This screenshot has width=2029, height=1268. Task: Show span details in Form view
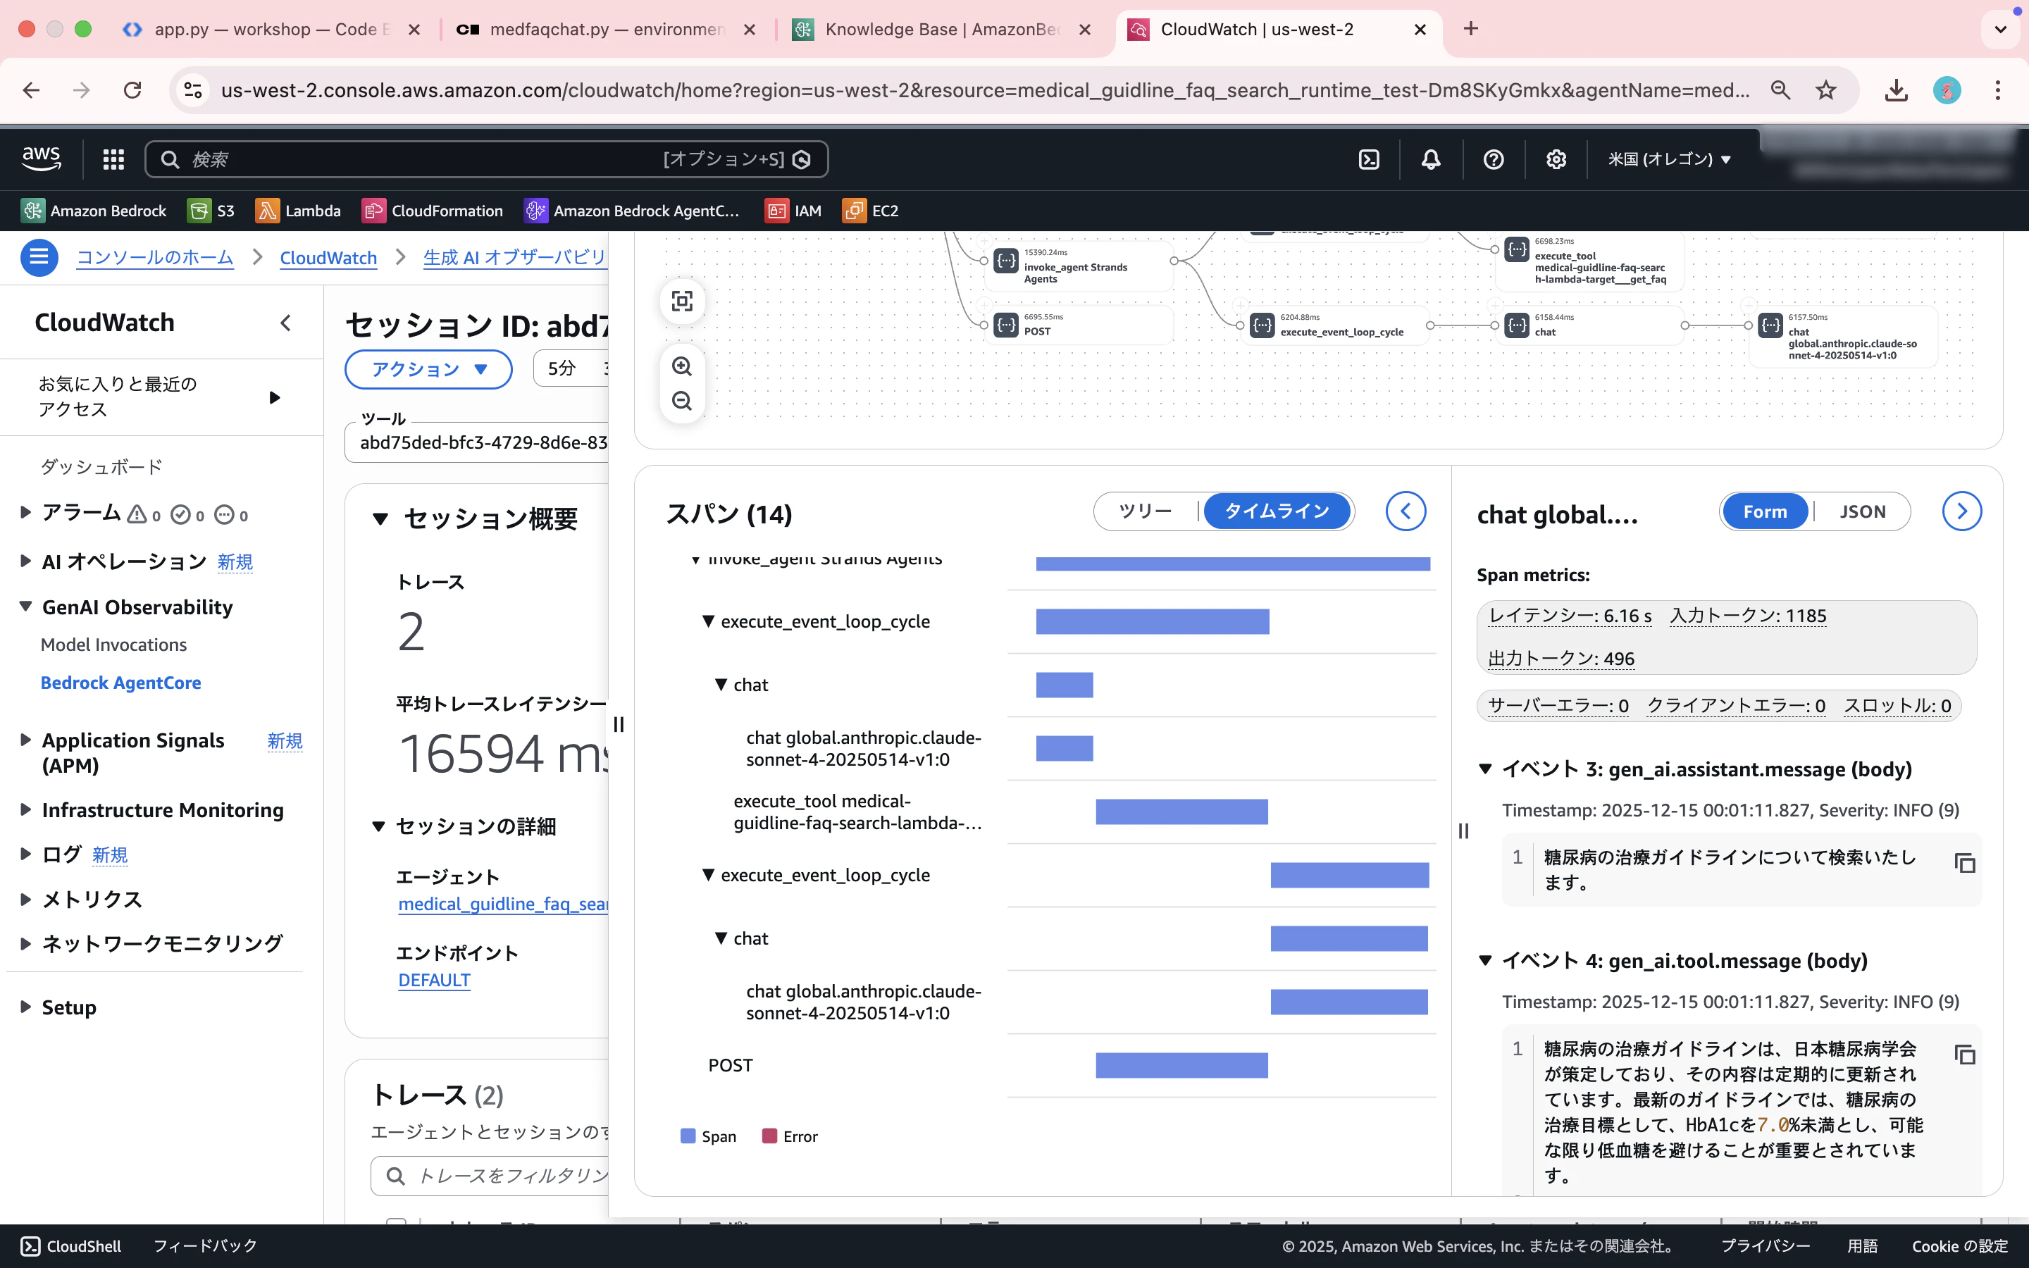[1765, 511]
